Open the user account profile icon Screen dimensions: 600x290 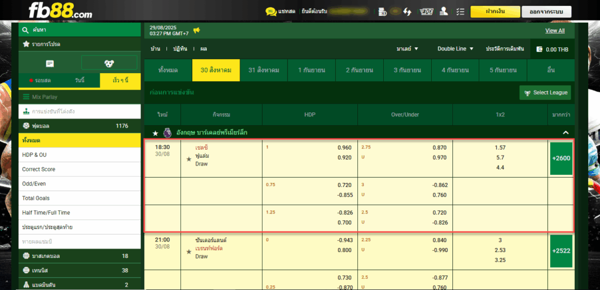click(444, 12)
